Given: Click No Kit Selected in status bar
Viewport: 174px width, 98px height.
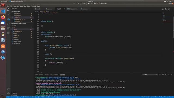Looking at the screenshot, I should coord(42,97).
